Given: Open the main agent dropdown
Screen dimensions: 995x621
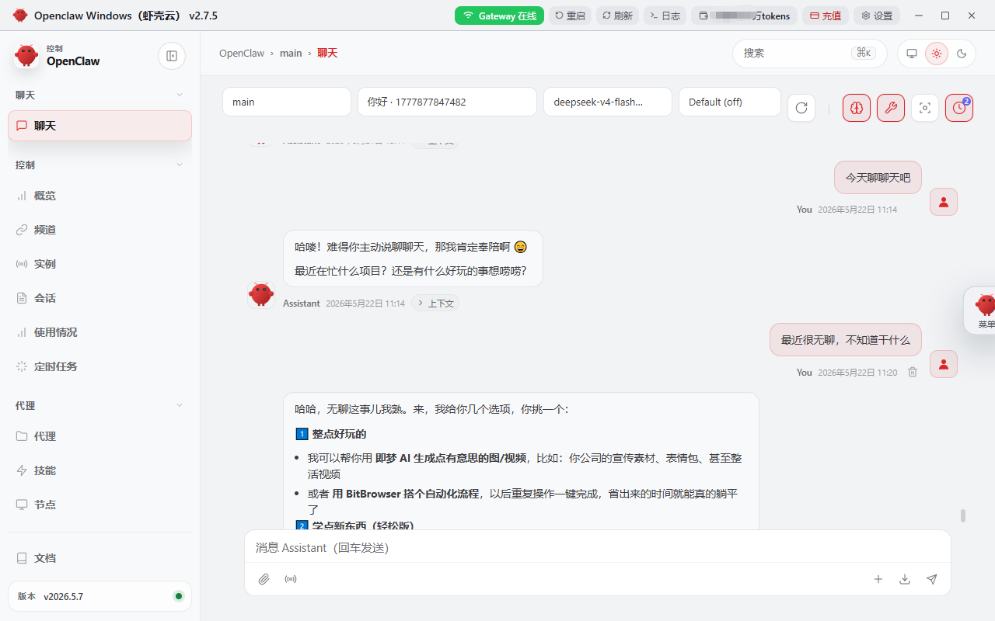Looking at the screenshot, I should [287, 102].
